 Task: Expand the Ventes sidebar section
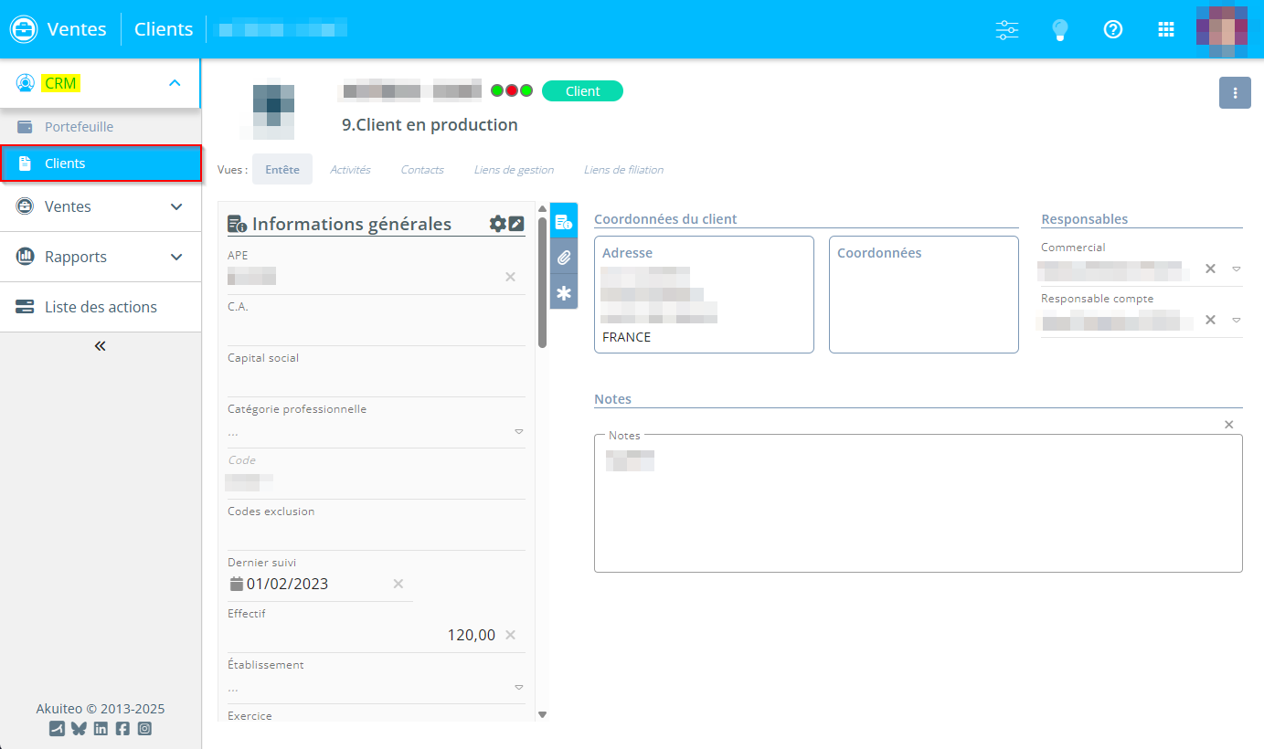coord(176,206)
